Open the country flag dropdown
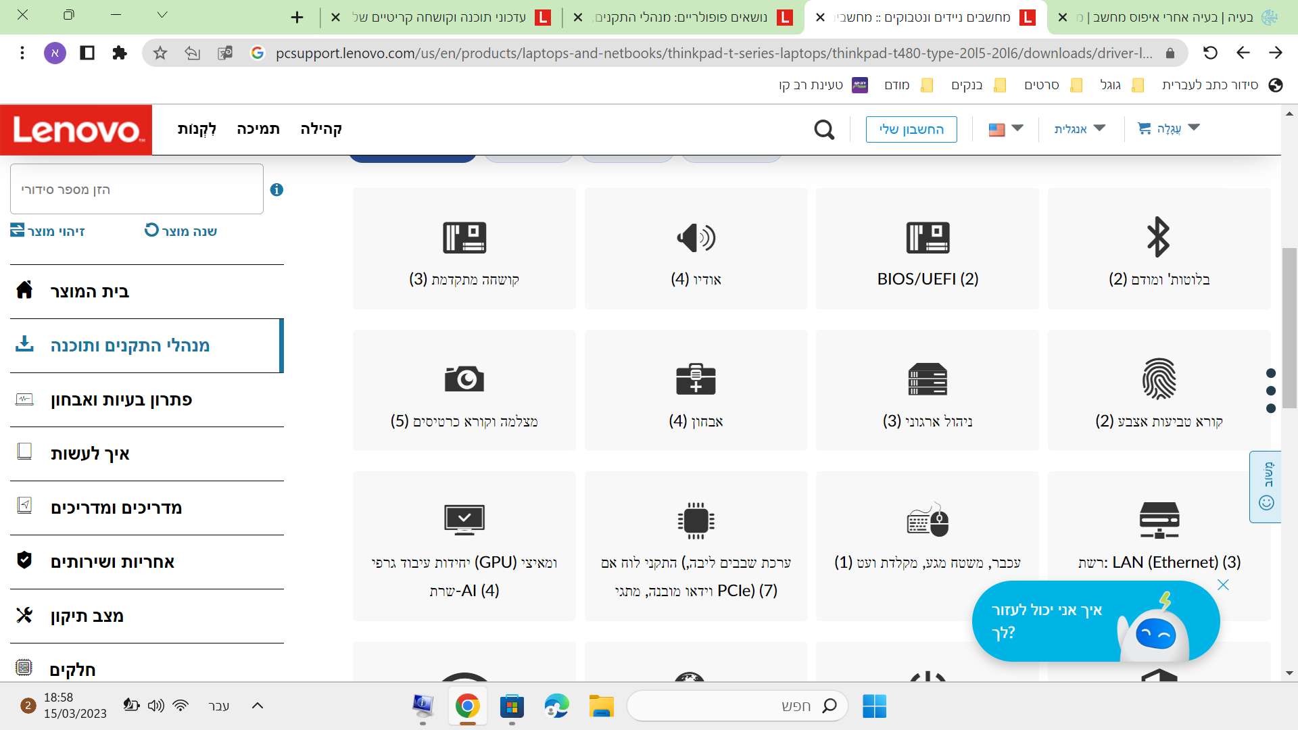 (1005, 128)
